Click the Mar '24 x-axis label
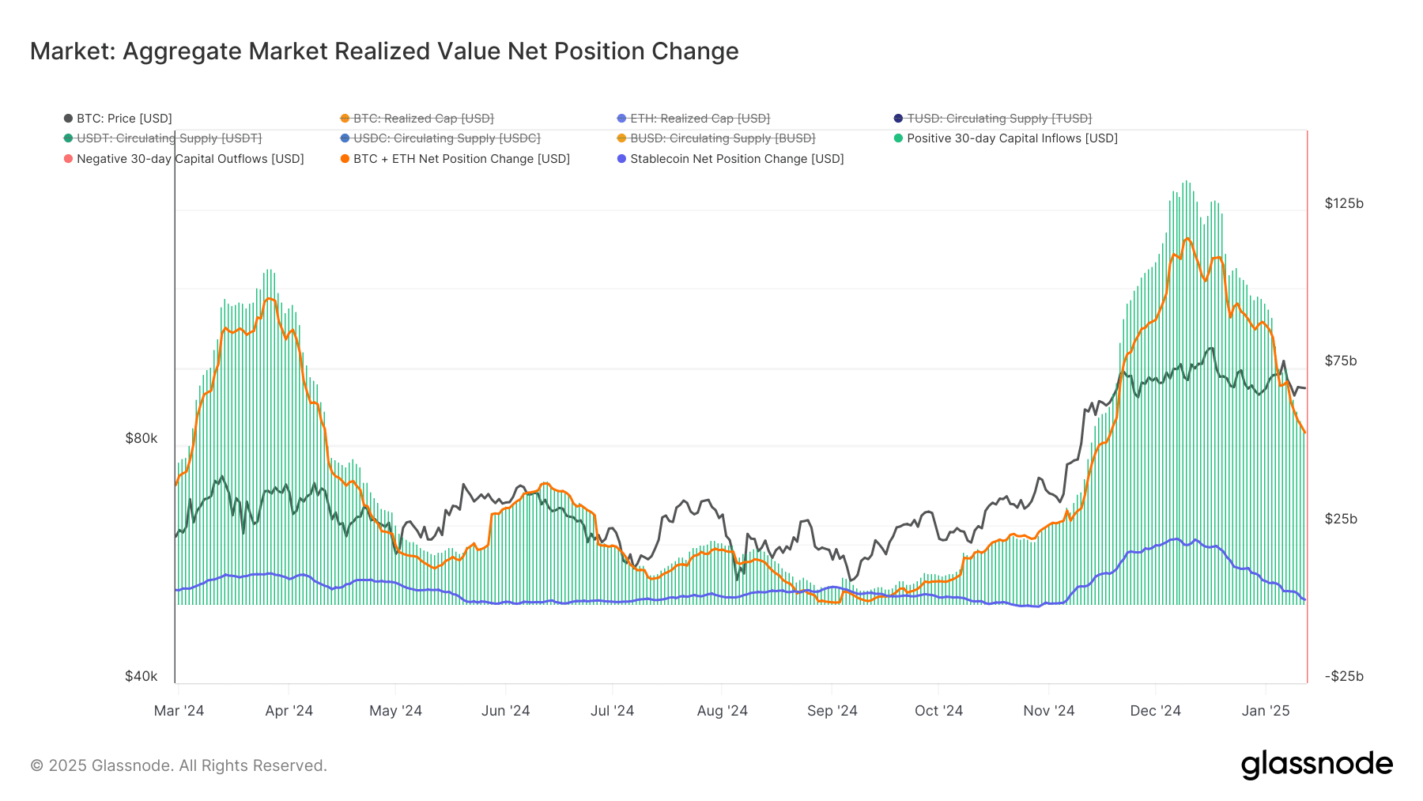Image resolution: width=1423 pixels, height=801 pixels. tap(179, 711)
